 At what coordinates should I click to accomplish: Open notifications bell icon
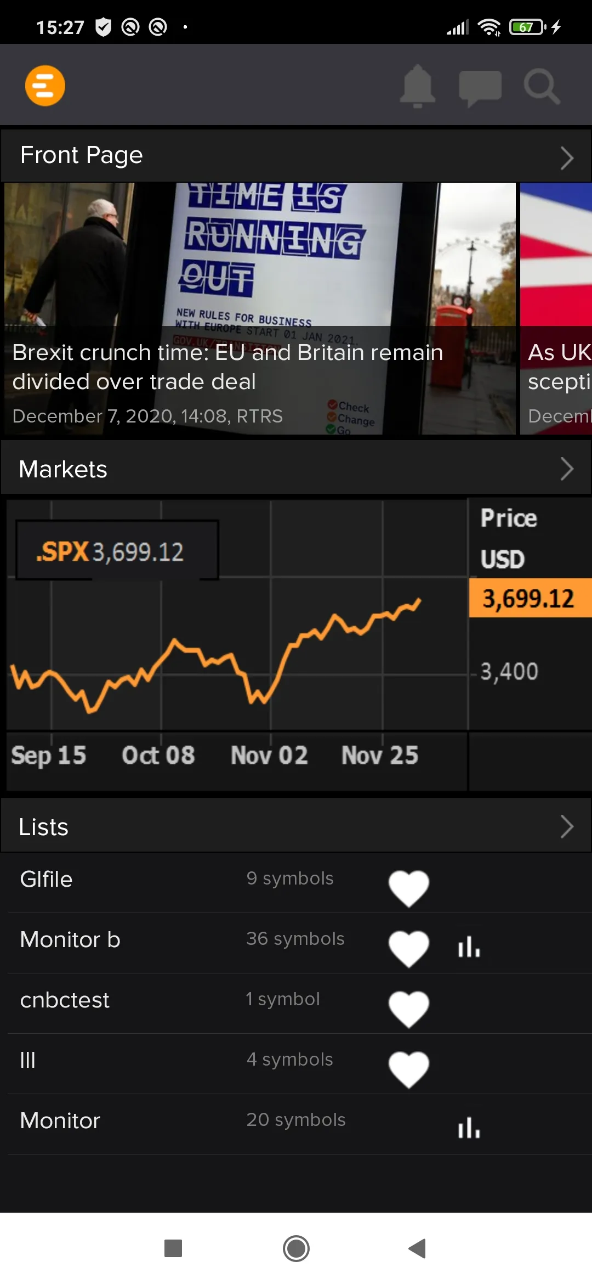pos(418,86)
